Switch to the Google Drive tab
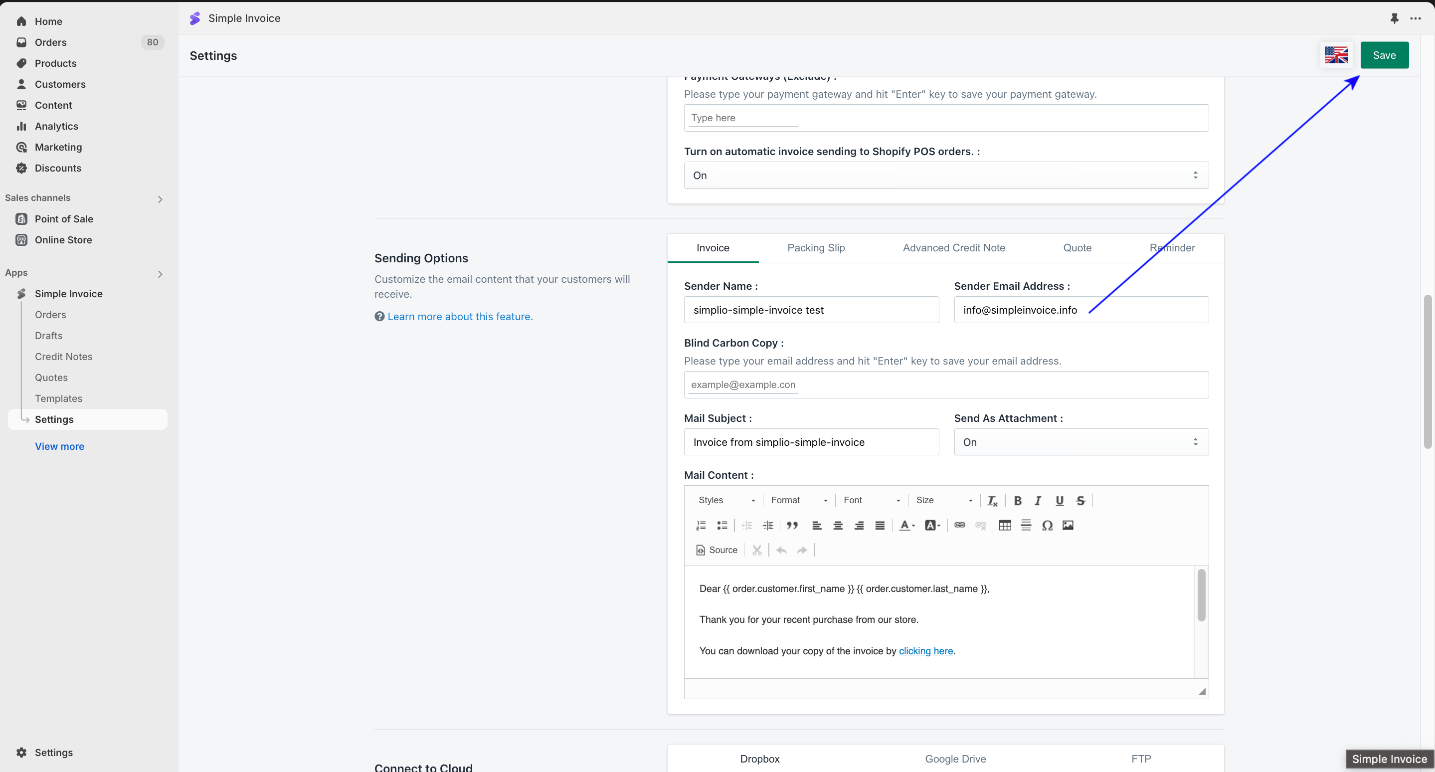The width and height of the screenshot is (1435, 772). pos(955,759)
